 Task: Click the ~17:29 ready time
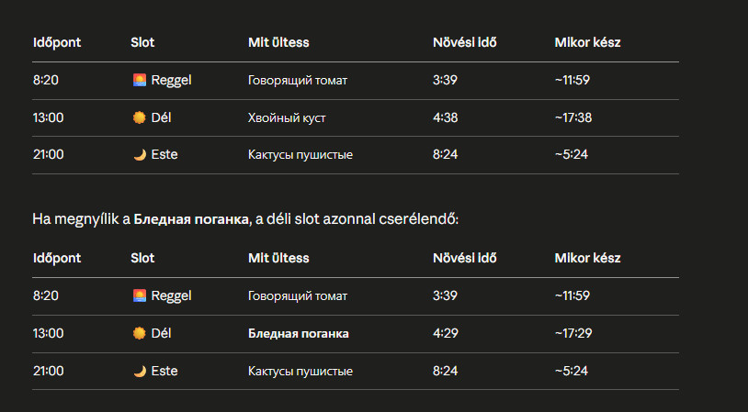coord(572,333)
